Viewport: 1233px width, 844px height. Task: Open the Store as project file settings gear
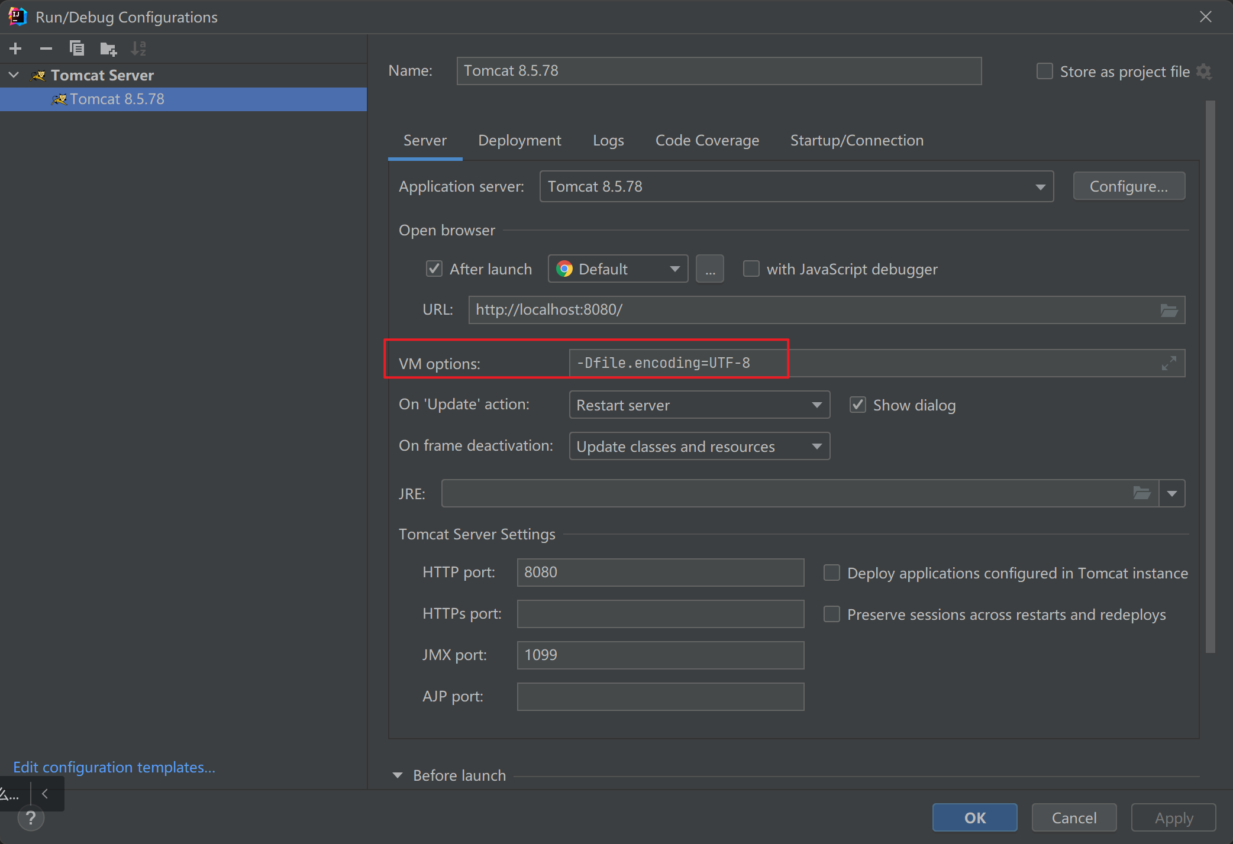pos(1204,72)
